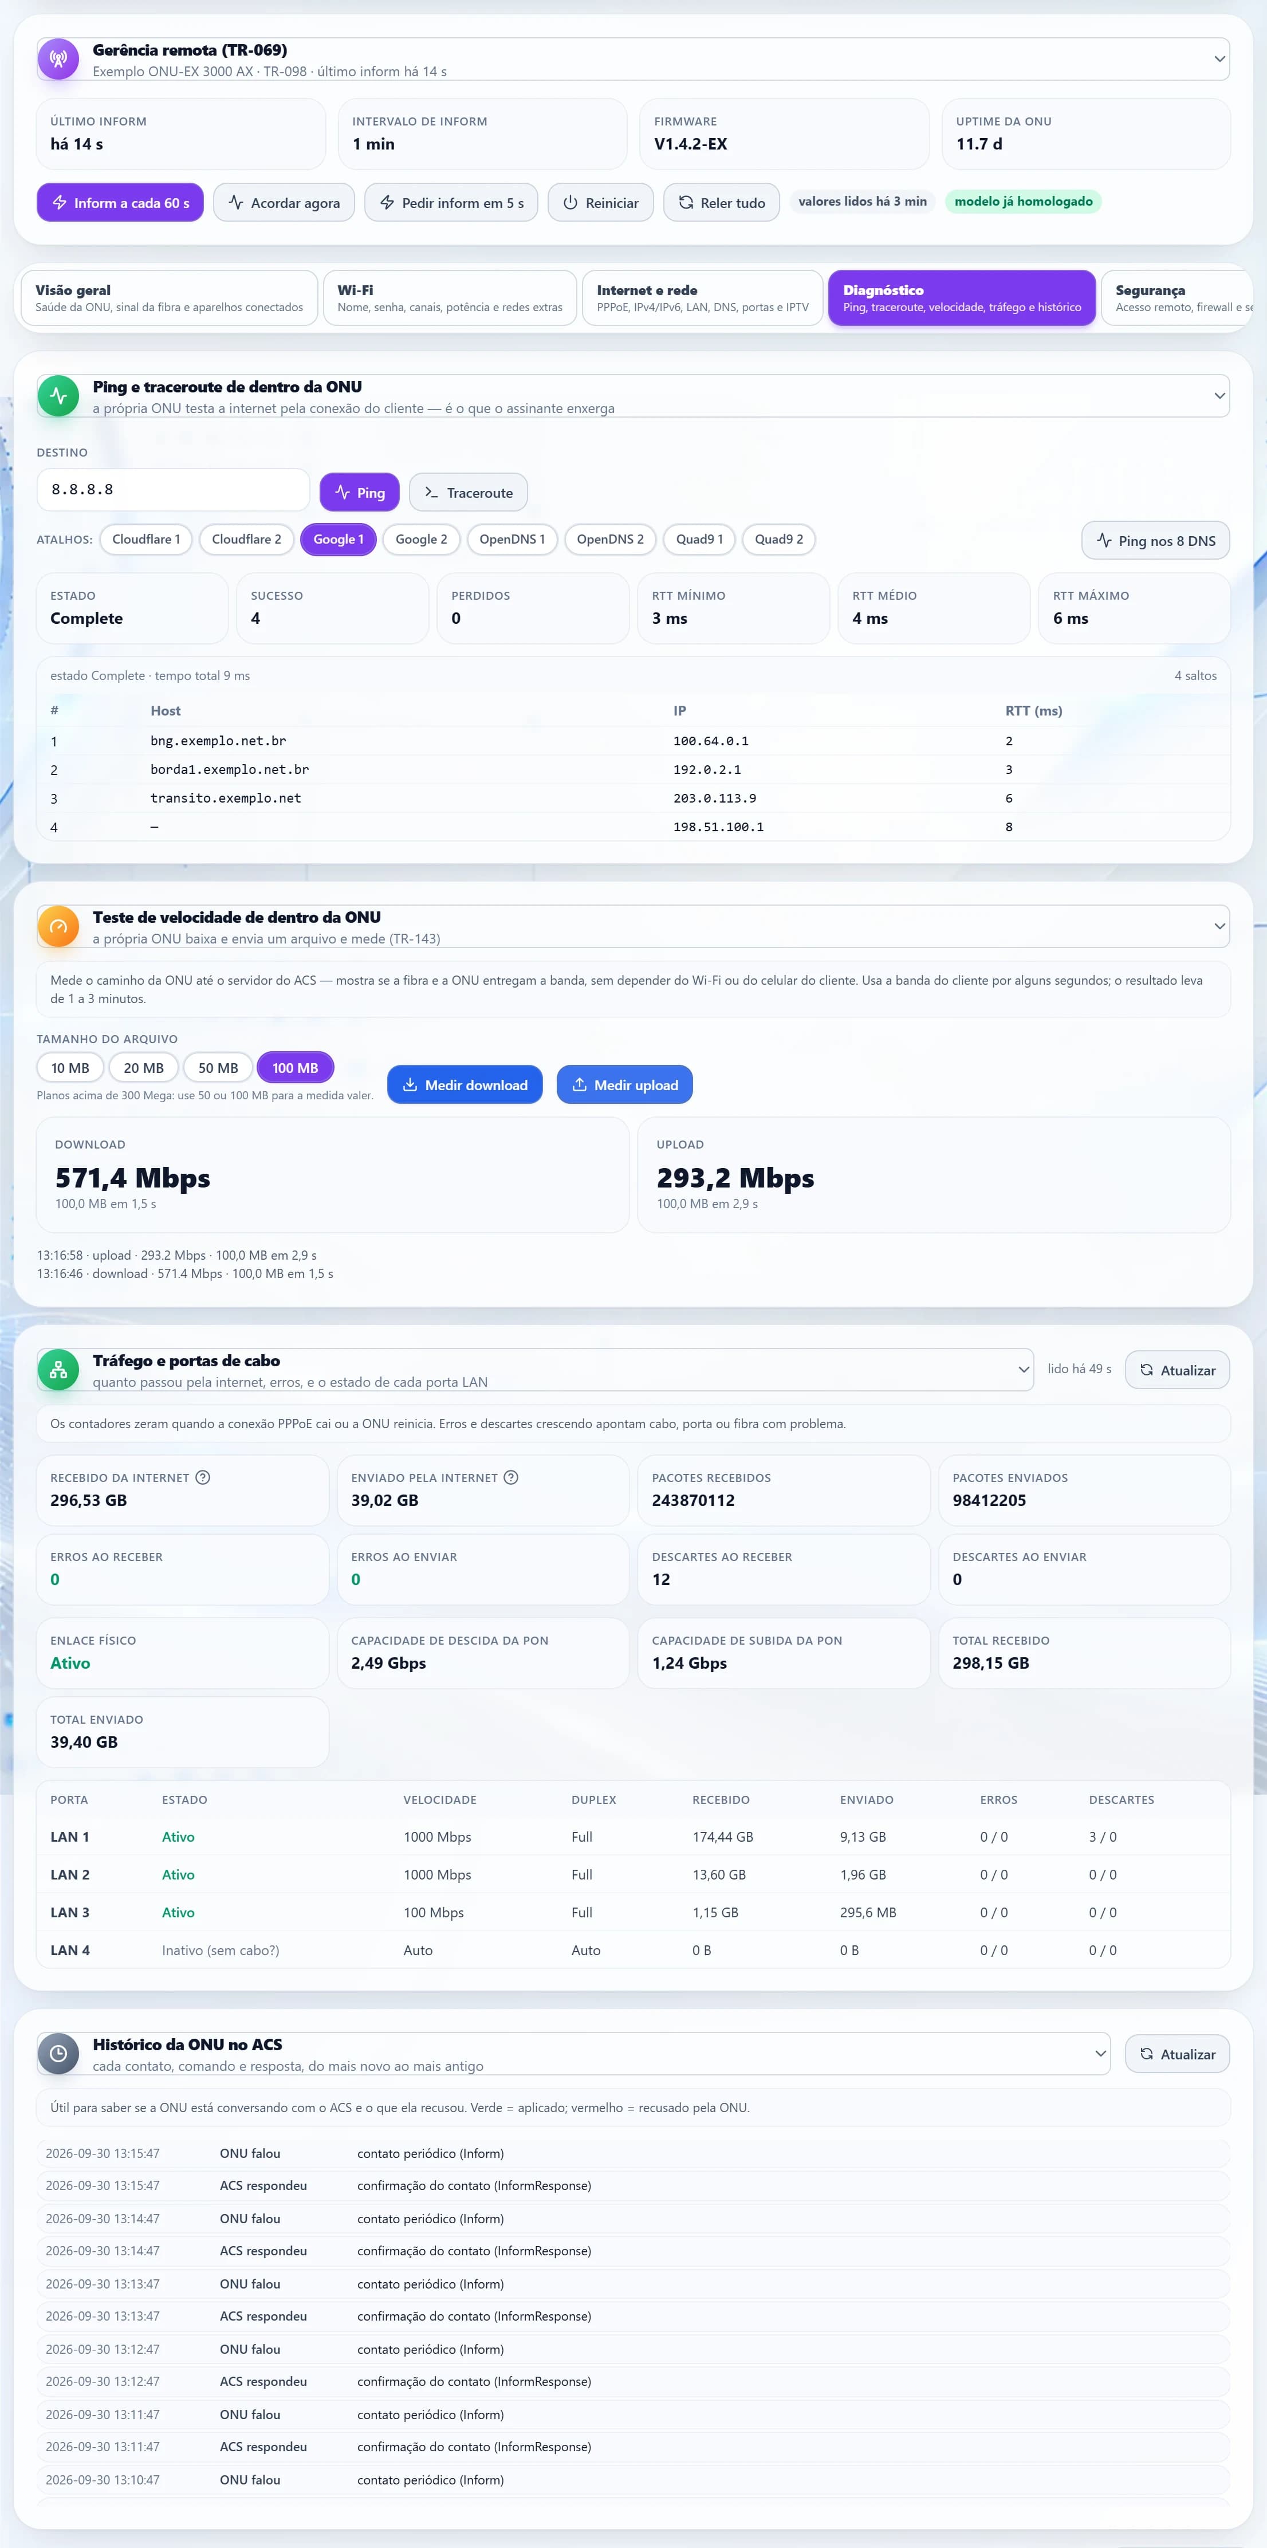Click Medir download button
The image size is (1267, 2548).
tap(465, 1085)
